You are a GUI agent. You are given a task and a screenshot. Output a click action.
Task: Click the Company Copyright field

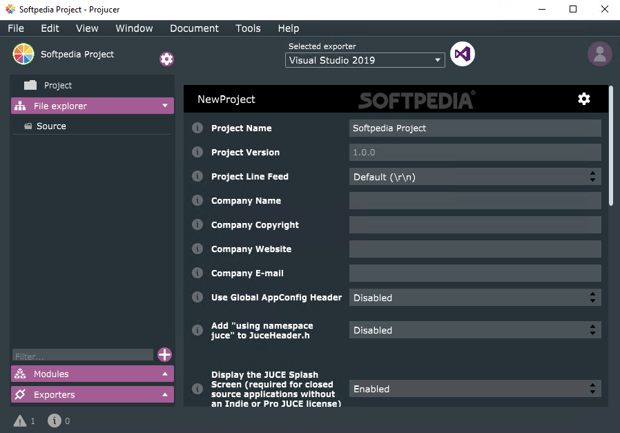(x=475, y=224)
